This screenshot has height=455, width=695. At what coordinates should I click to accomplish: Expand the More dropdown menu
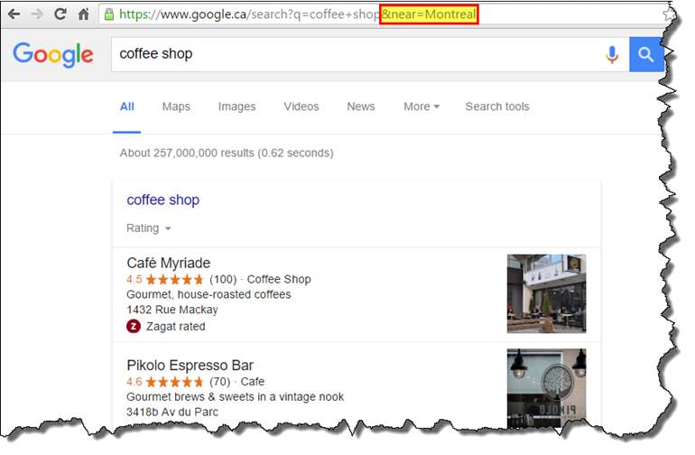(422, 107)
